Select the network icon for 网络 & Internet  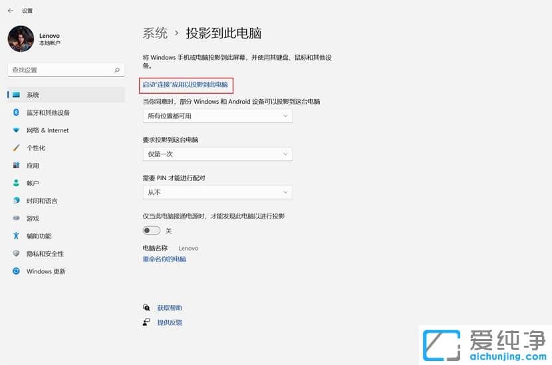click(x=16, y=130)
